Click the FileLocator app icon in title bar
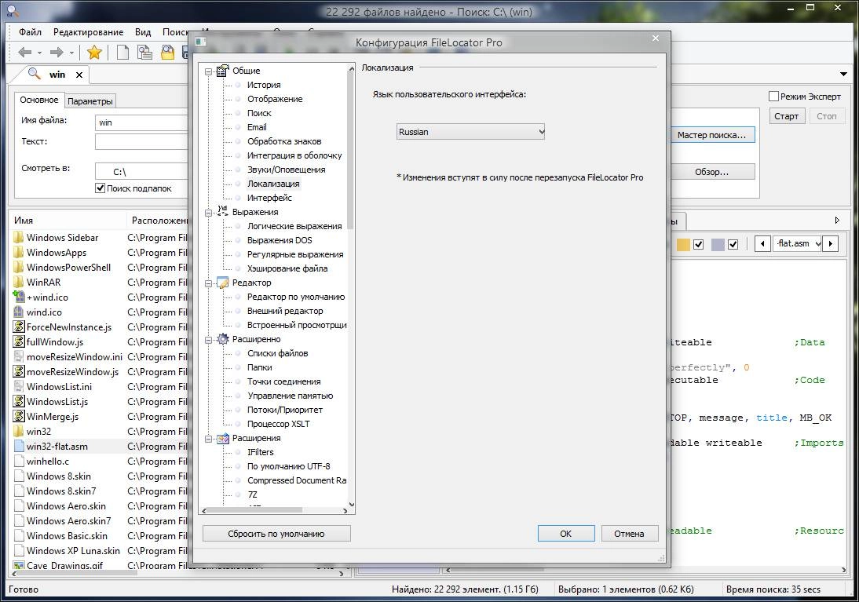859x602 pixels. [x=12, y=10]
